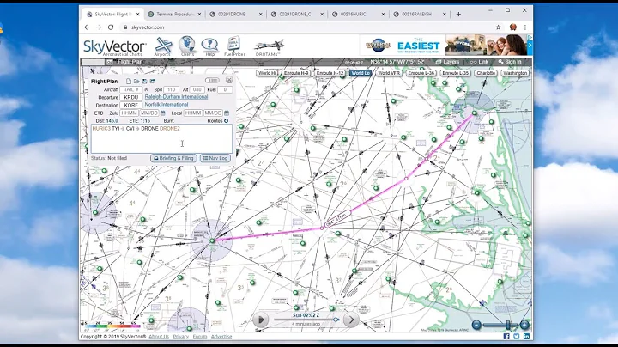Select the World Lo chart
Image resolution: width=618 pixels, height=347 pixels.
360,73
